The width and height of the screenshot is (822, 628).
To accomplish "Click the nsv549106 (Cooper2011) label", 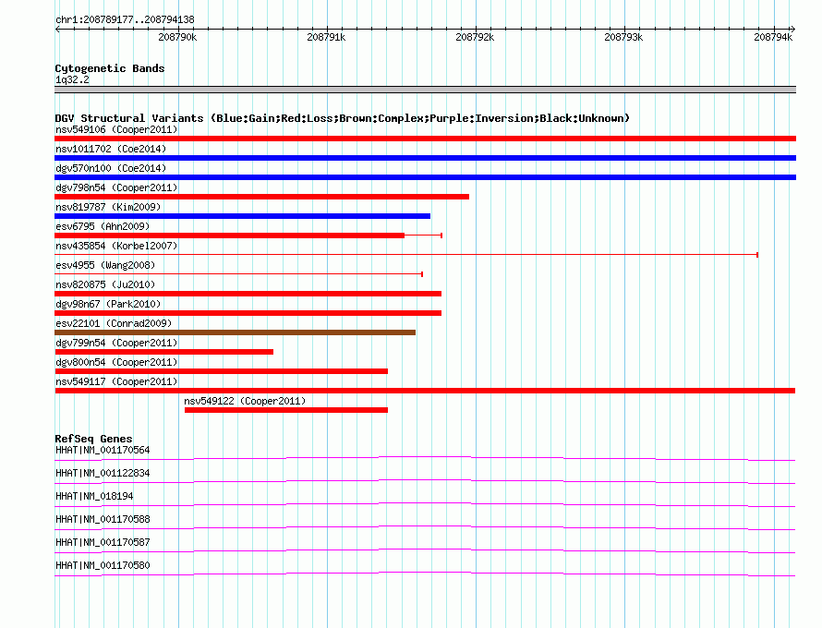I will [116, 129].
